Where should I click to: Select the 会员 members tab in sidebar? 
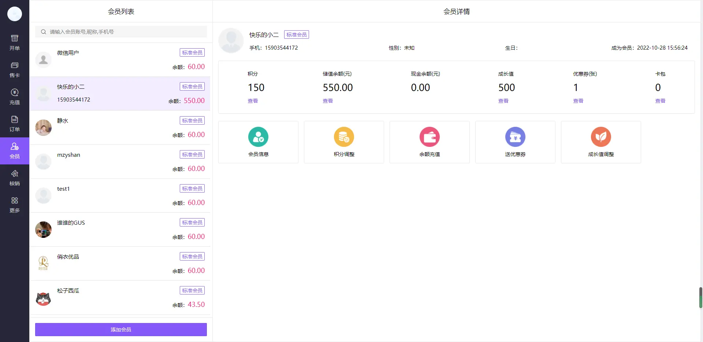[15, 151]
